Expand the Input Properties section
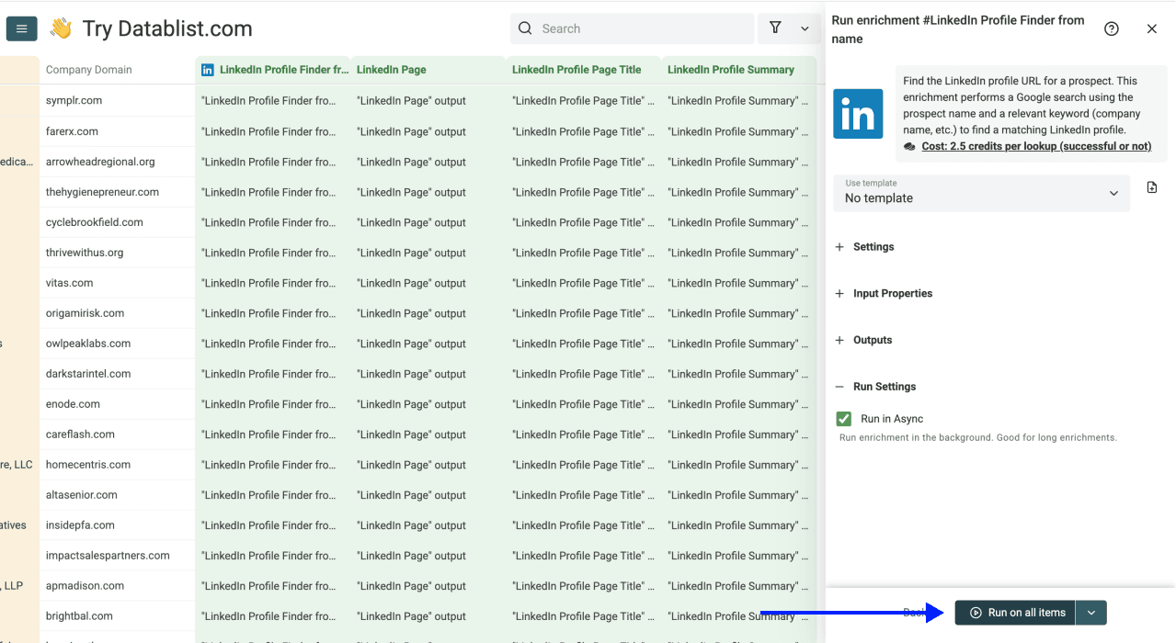The image size is (1176, 643). 884,293
